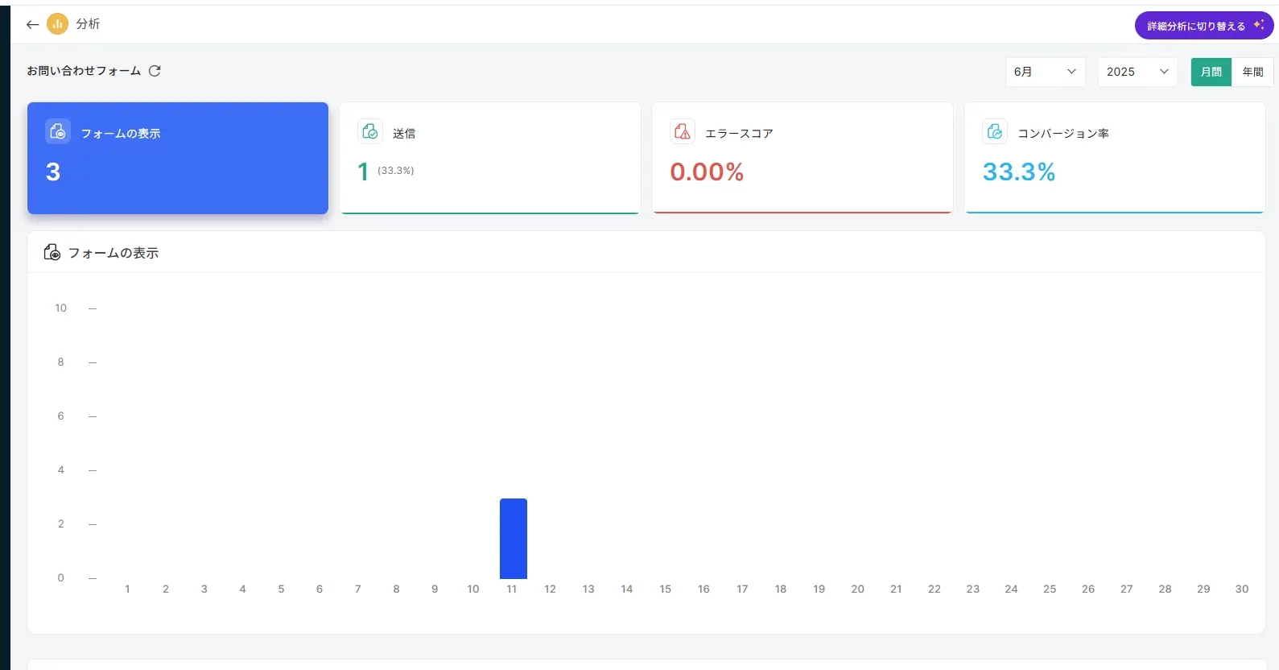The width and height of the screenshot is (1279, 670).
Task: Click the x-axis label 30
Action: [x=1242, y=589]
